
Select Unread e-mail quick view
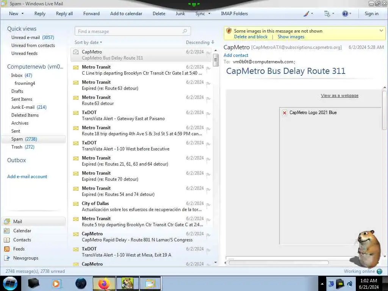click(x=33, y=38)
